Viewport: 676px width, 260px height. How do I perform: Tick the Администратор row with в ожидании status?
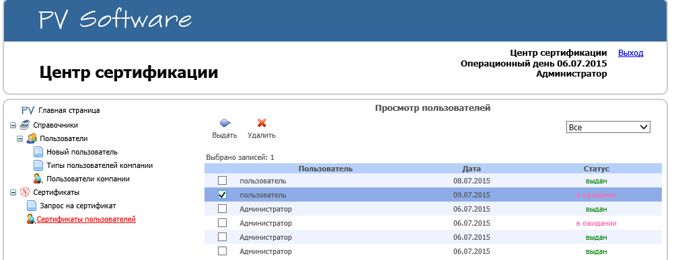222,223
